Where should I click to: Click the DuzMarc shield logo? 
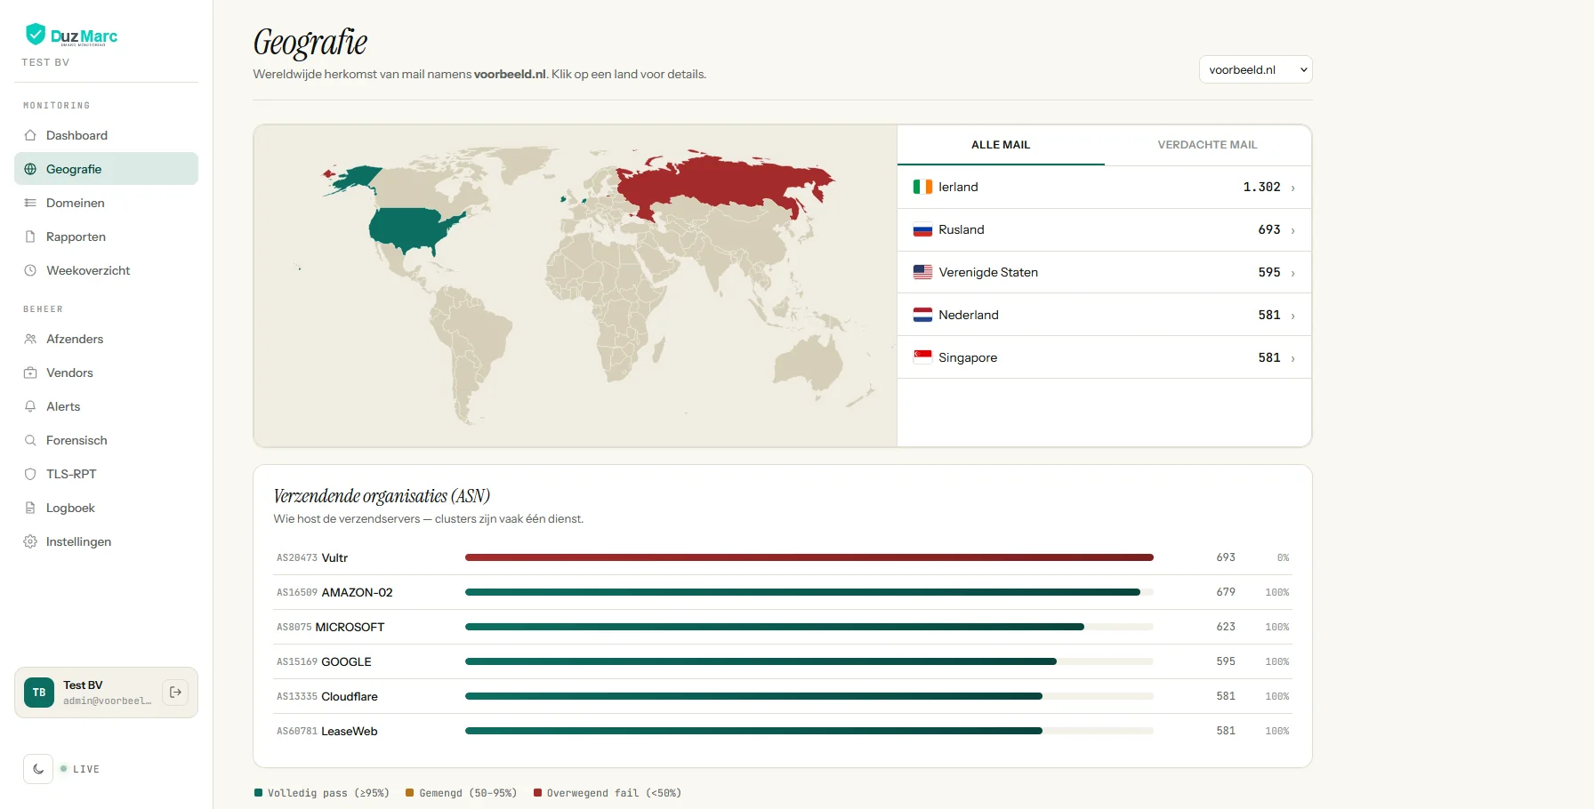pos(36,35)
